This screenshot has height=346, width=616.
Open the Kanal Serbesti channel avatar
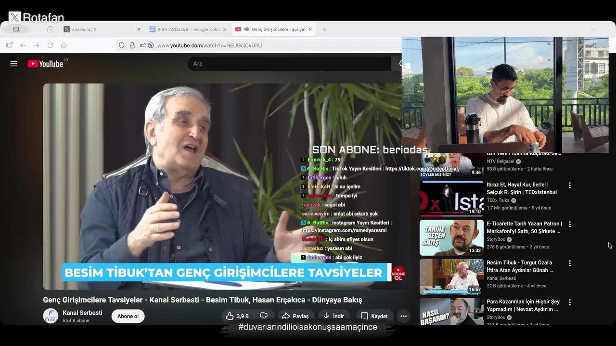click(51, 316)
